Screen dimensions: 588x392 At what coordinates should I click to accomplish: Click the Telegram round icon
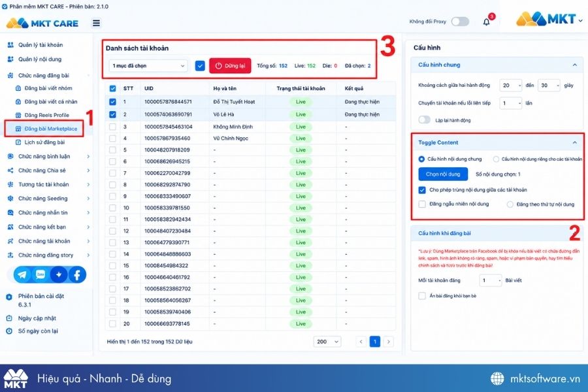(x=22, y=274)
